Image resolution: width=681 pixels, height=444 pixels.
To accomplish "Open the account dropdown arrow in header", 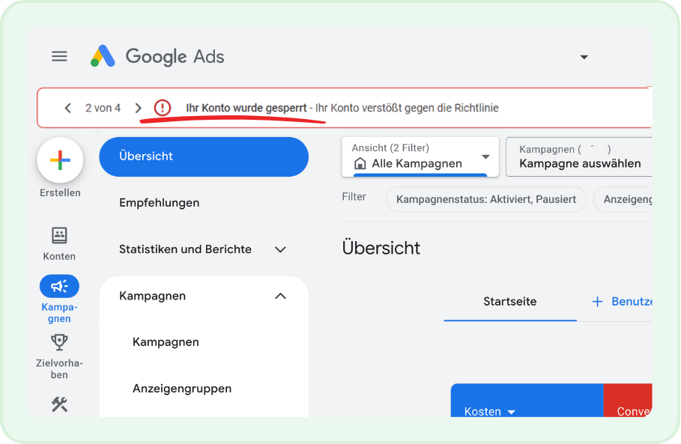I will coord(584,57).
